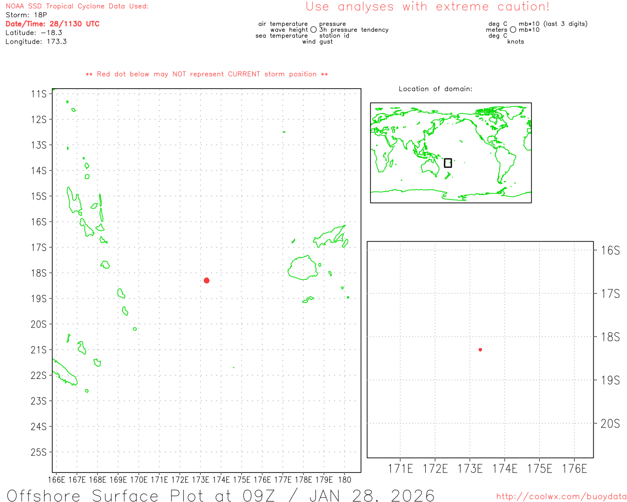Open the coolwx.com/buoydata link

(x=561, y=497)
